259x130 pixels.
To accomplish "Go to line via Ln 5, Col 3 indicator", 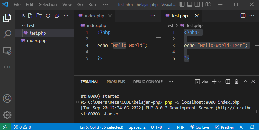I will [102, 127].
